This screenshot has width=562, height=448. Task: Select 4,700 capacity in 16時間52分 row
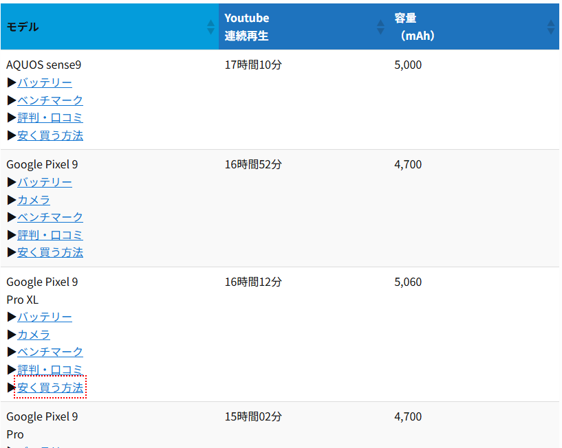(x=408, y=164)
